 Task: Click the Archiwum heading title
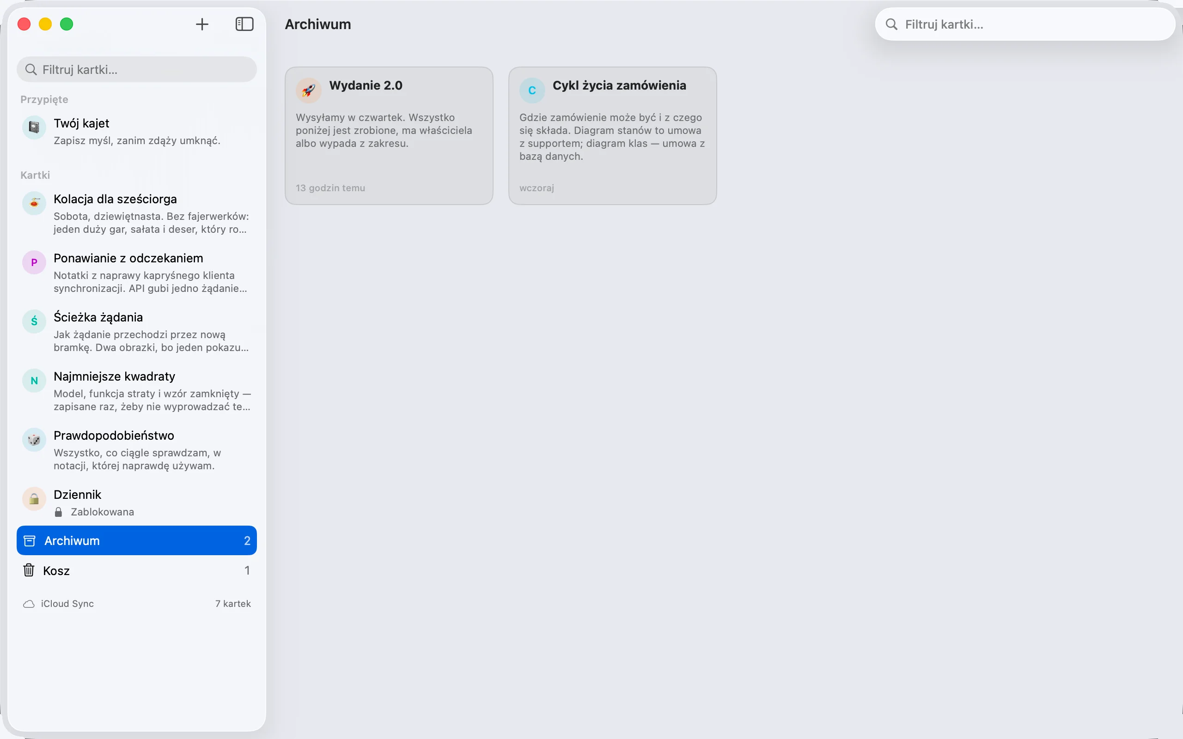318,24
